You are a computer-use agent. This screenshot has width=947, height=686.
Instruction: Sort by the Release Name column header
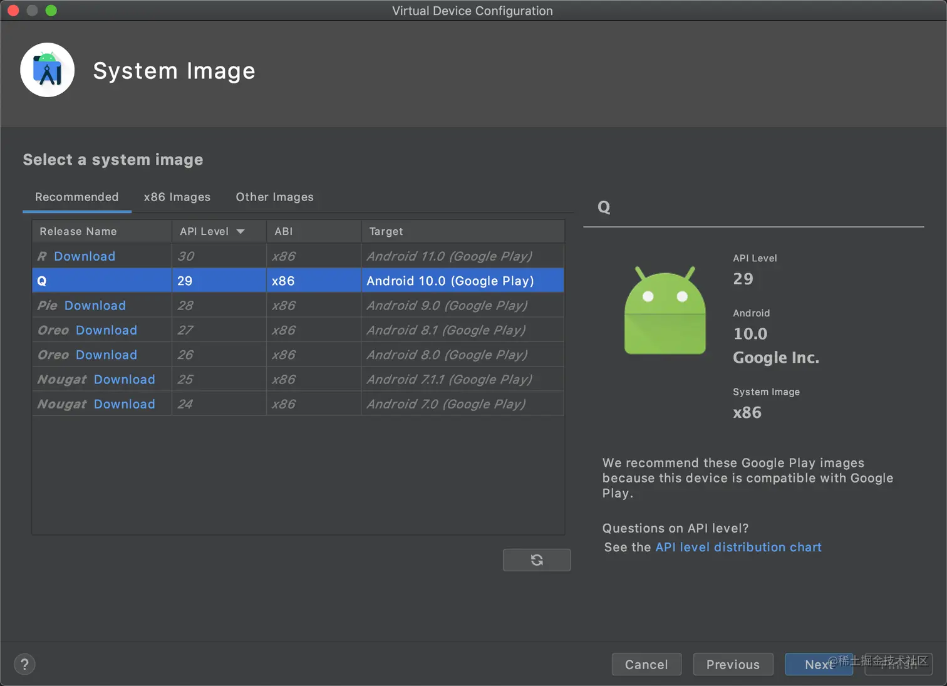[78, 231]
